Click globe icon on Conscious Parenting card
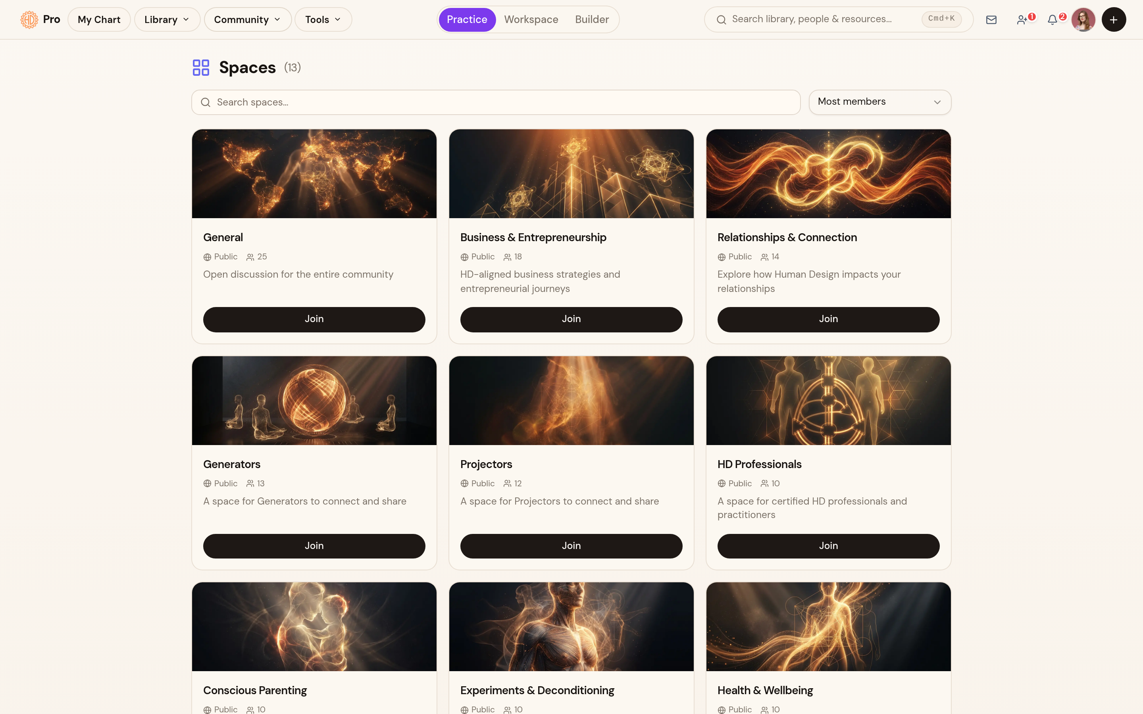Screen dimensions: 1143x714 [x=207, y=710]
